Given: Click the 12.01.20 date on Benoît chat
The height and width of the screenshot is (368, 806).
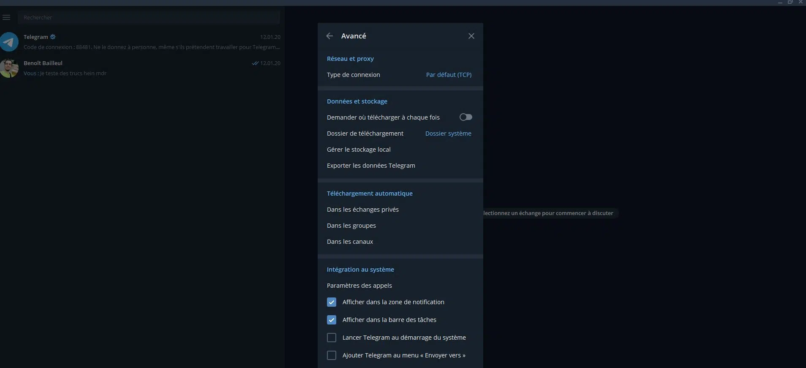Looking at the screenshot, I should pos(270,63).
